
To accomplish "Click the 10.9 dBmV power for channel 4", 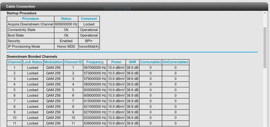I will click(116, 84).
